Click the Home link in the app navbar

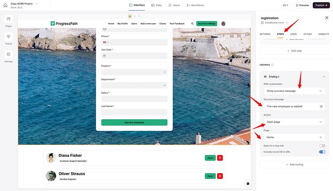111,24
